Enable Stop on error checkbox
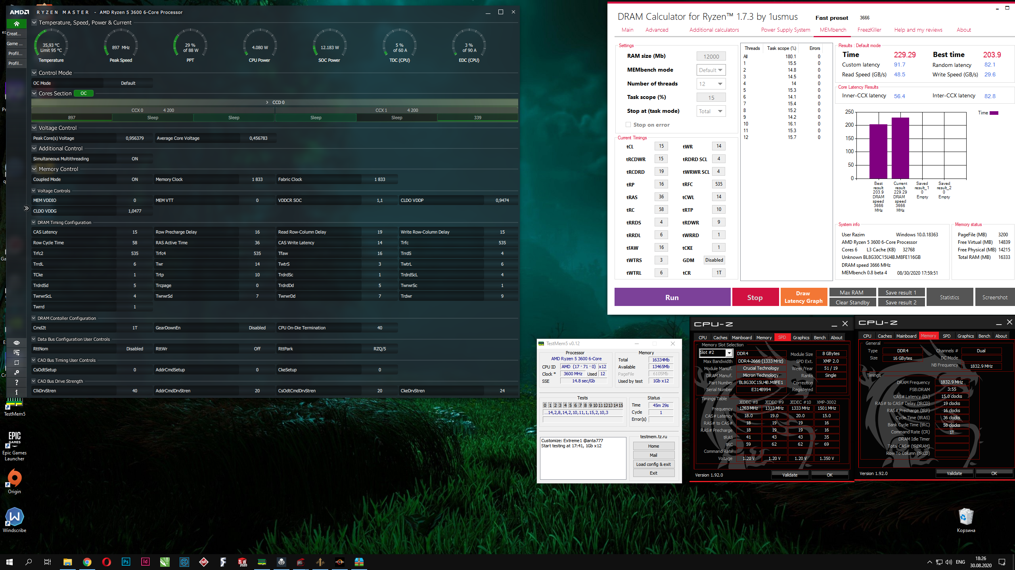1015x570 pixels. pyautogui.click(x=628, y=125)
